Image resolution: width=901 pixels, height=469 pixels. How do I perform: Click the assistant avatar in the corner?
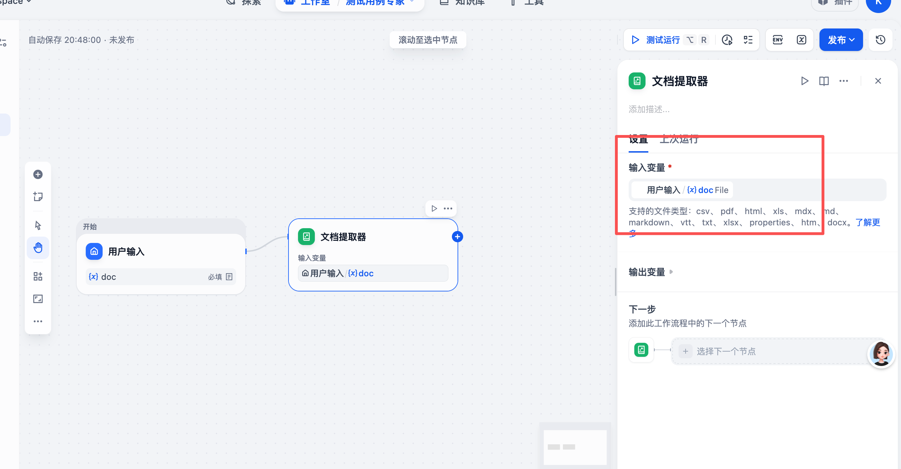click(x=881, y=354)
